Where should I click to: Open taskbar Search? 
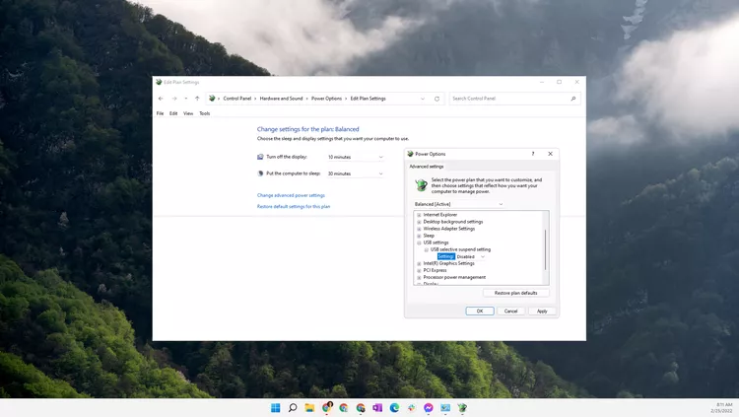coord(293,407)
